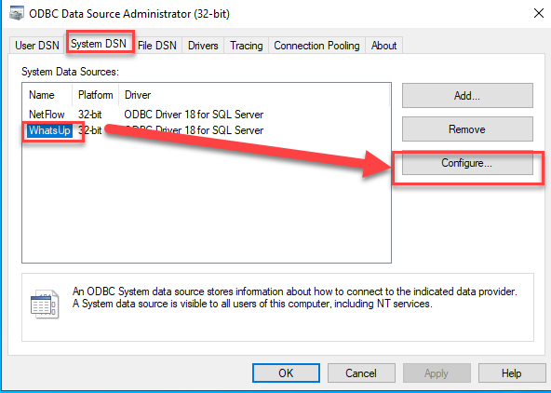Image resolution: width=551 pixels, height=393 pixels.
Task: Click Configure... for the selected source
Action: click(467, 163)
